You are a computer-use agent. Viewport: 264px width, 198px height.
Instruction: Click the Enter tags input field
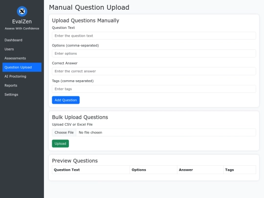154,89
